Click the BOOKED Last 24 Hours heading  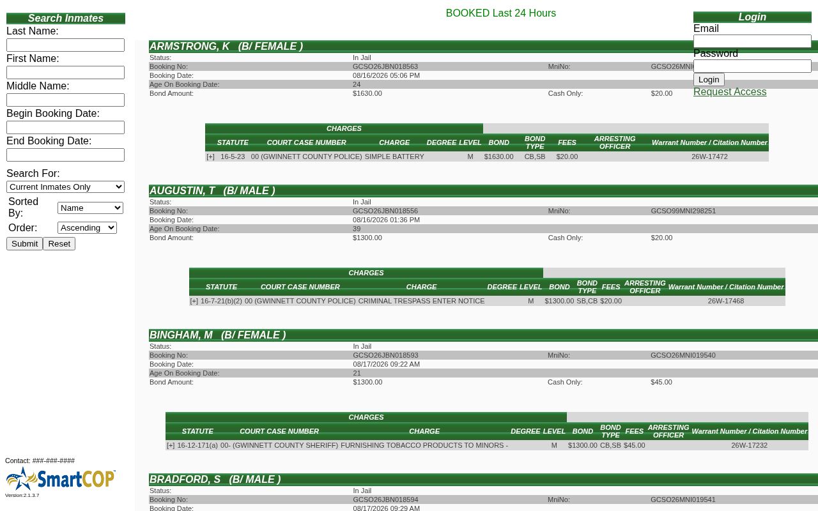(x=501, y=13)
